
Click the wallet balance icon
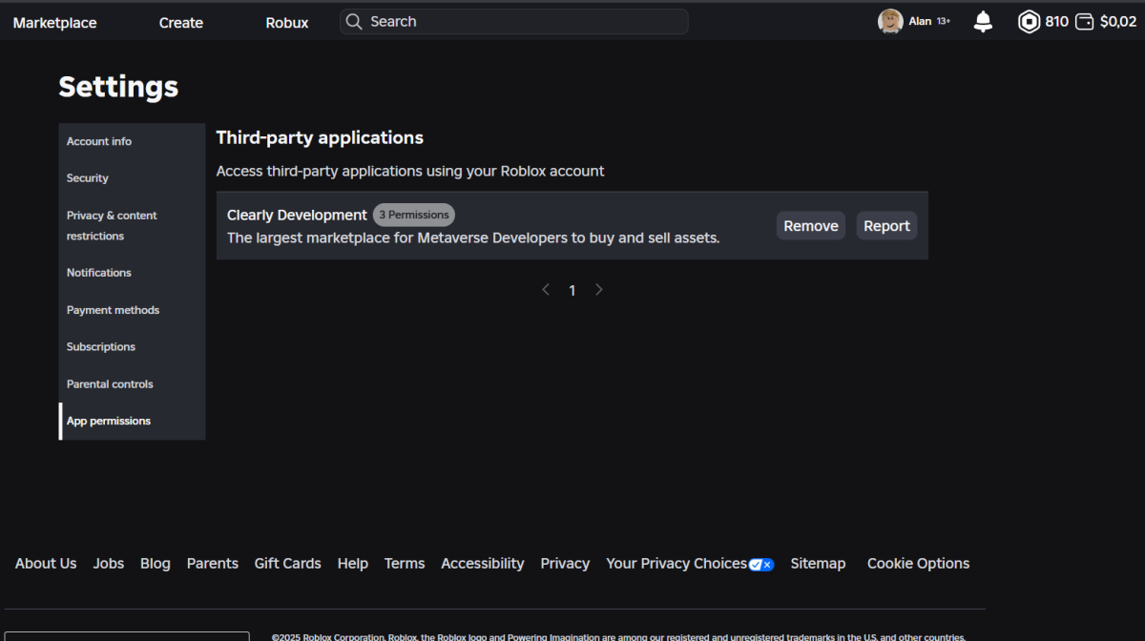[1084, 22]
